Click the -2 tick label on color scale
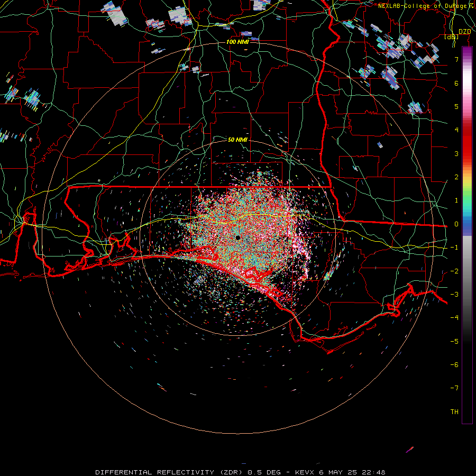Image resolution: width=476 pixels, height=476 pixels. pos(454,271)
